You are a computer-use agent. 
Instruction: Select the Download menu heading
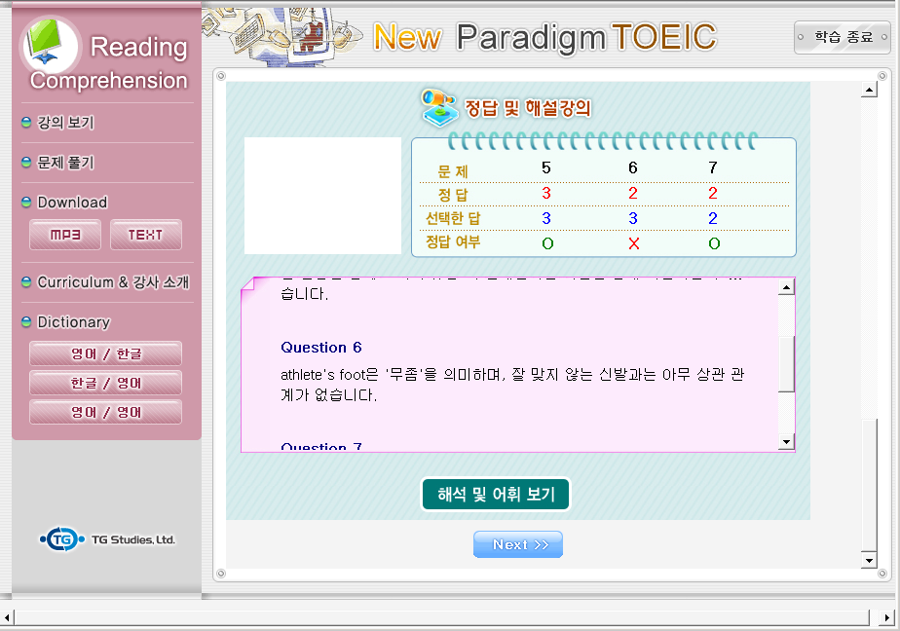72,202
